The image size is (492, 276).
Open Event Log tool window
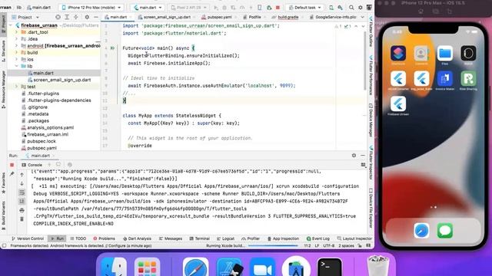click(x=317, y=238)
